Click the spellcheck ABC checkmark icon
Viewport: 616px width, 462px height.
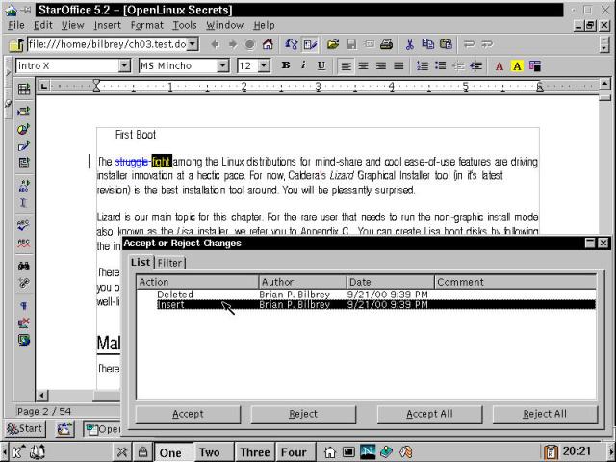pos(23,224)
